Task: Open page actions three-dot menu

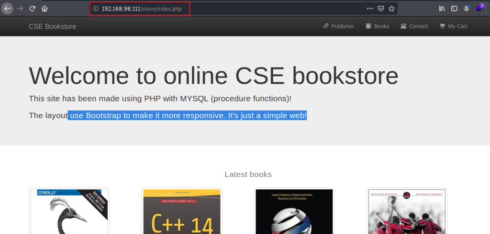Action: (x=370, y=9)
